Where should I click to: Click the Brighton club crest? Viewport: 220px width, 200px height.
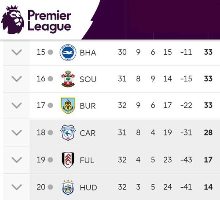[x=68, y=52]
